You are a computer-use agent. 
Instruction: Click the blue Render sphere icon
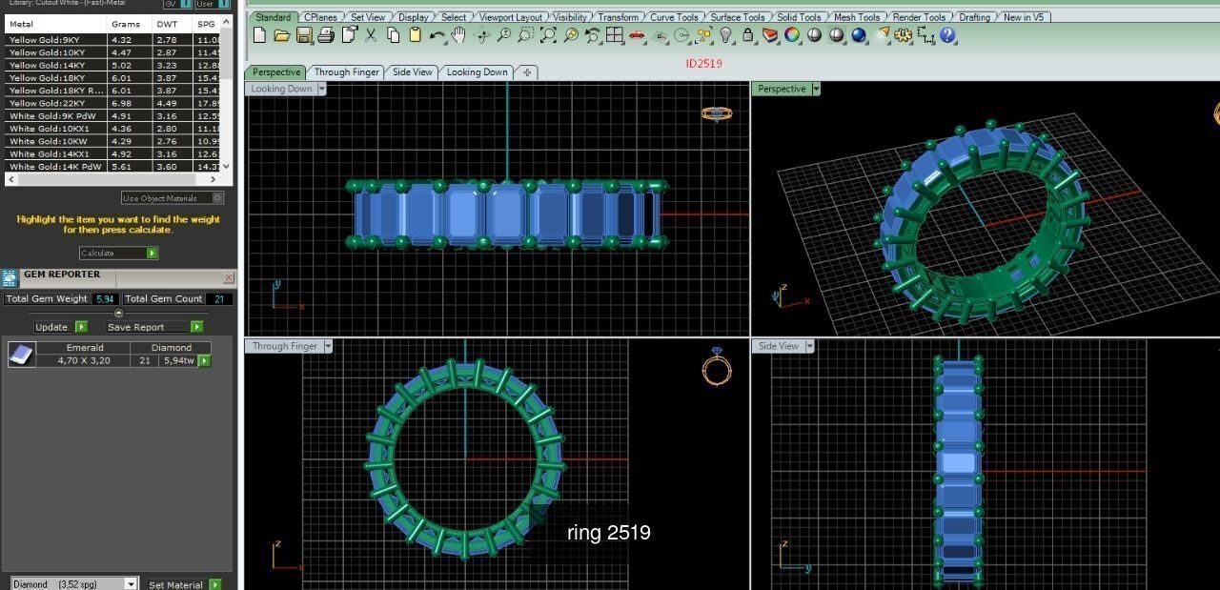point(859,35)
